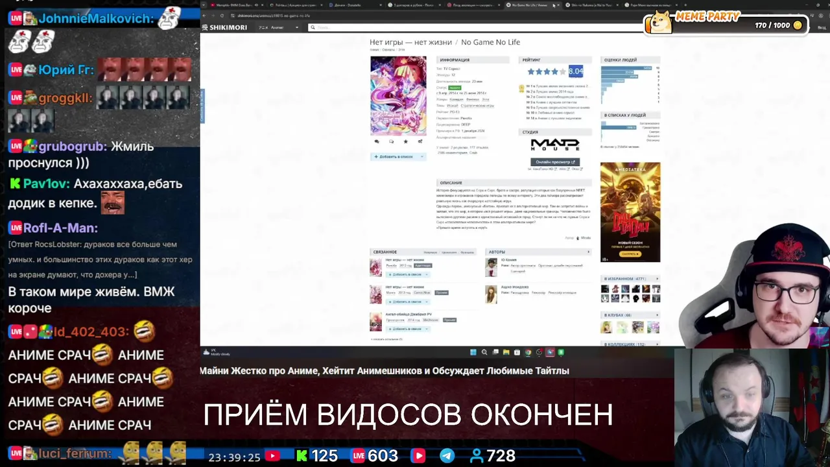Screen dimensions: 830x467
Task: Select Франшиза tab in Связанное header
Action: 467,252
